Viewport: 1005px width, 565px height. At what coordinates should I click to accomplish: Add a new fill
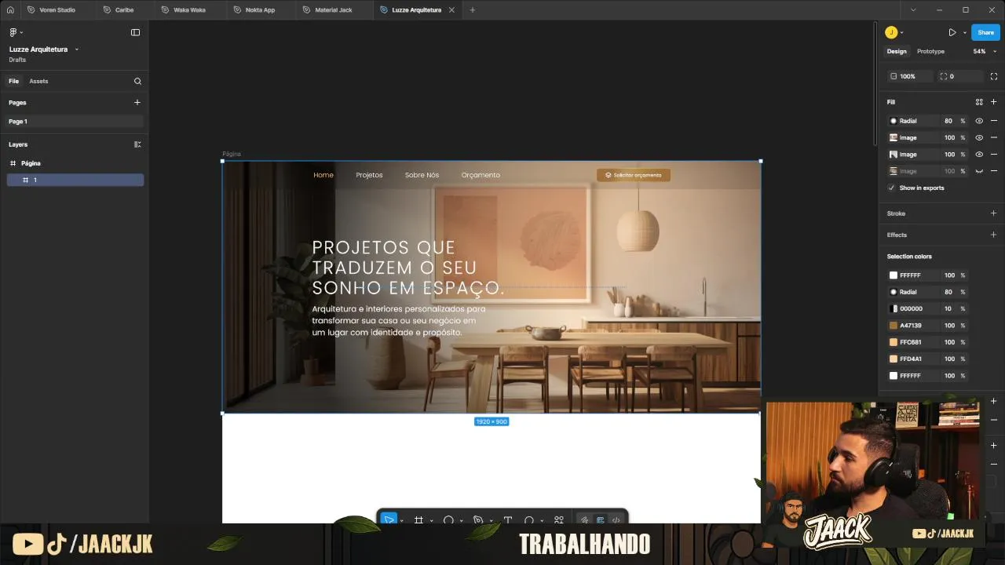coord(994,102)
